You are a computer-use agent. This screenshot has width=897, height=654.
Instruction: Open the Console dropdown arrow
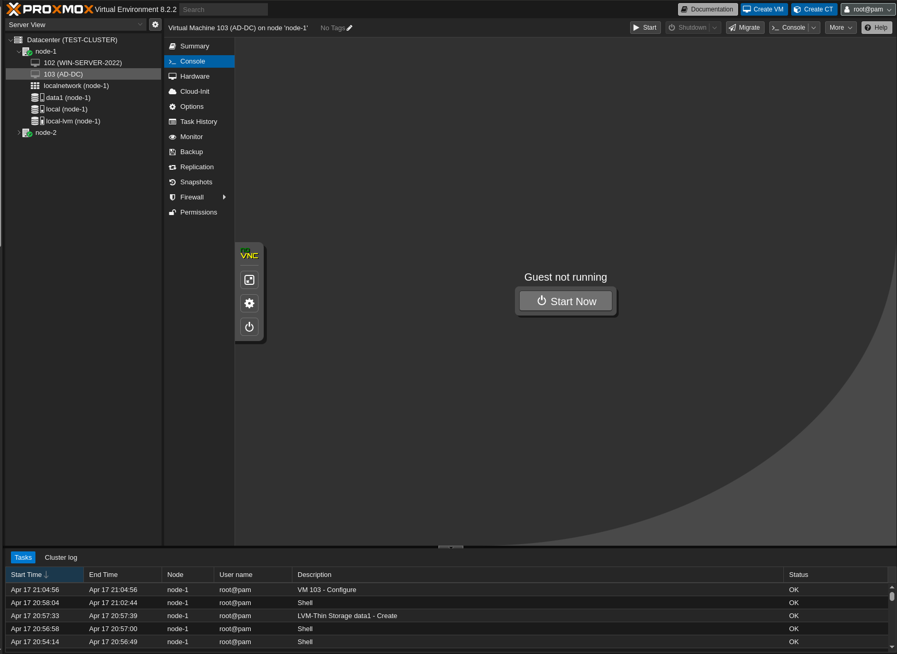click(813, 28)
